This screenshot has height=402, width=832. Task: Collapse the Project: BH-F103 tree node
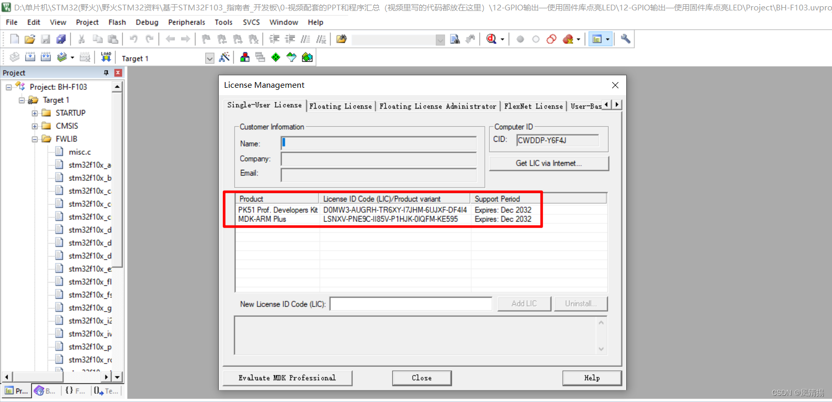9,87
